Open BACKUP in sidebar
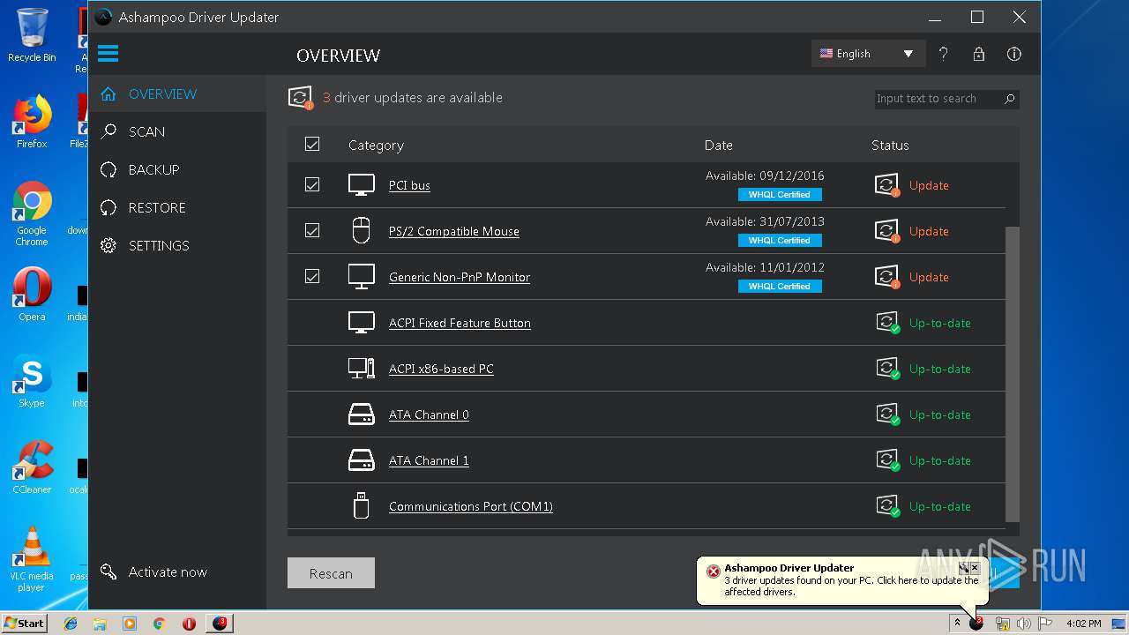The width and height of the screenshot is (1129, 635). (176, 169)
